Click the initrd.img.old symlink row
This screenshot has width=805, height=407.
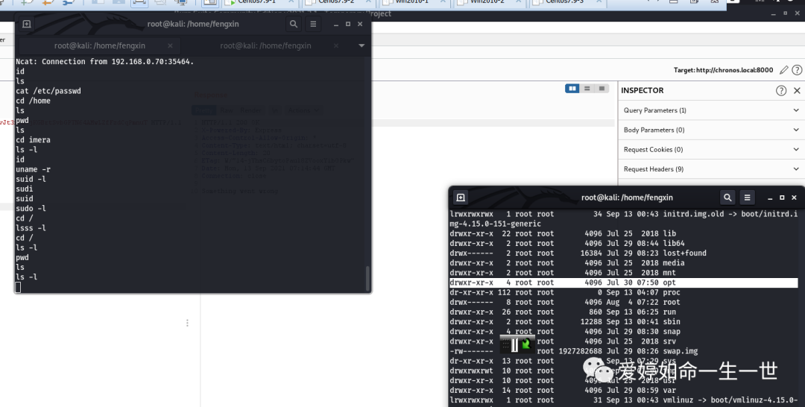point(624,218)
